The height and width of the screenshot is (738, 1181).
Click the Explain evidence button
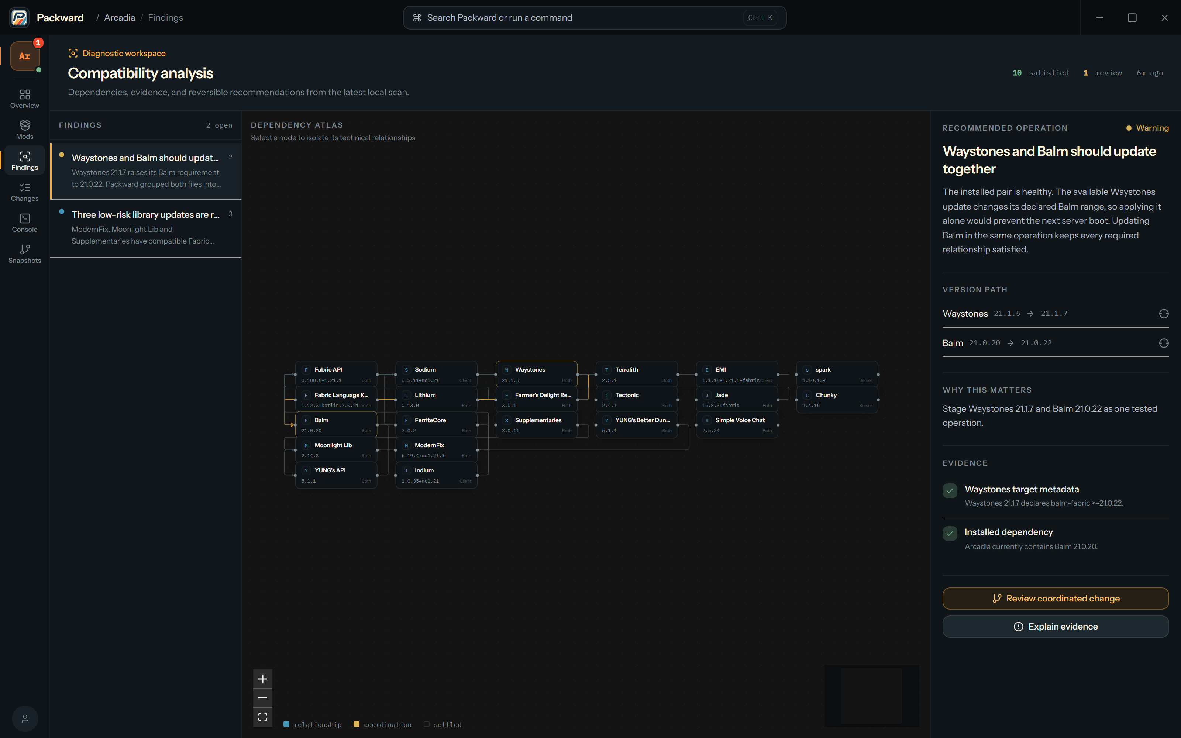tap(1056, 627)
